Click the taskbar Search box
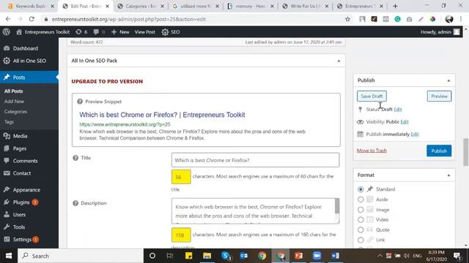The width and height of the screenshot is (469, 263). click(x=81, y=256)
